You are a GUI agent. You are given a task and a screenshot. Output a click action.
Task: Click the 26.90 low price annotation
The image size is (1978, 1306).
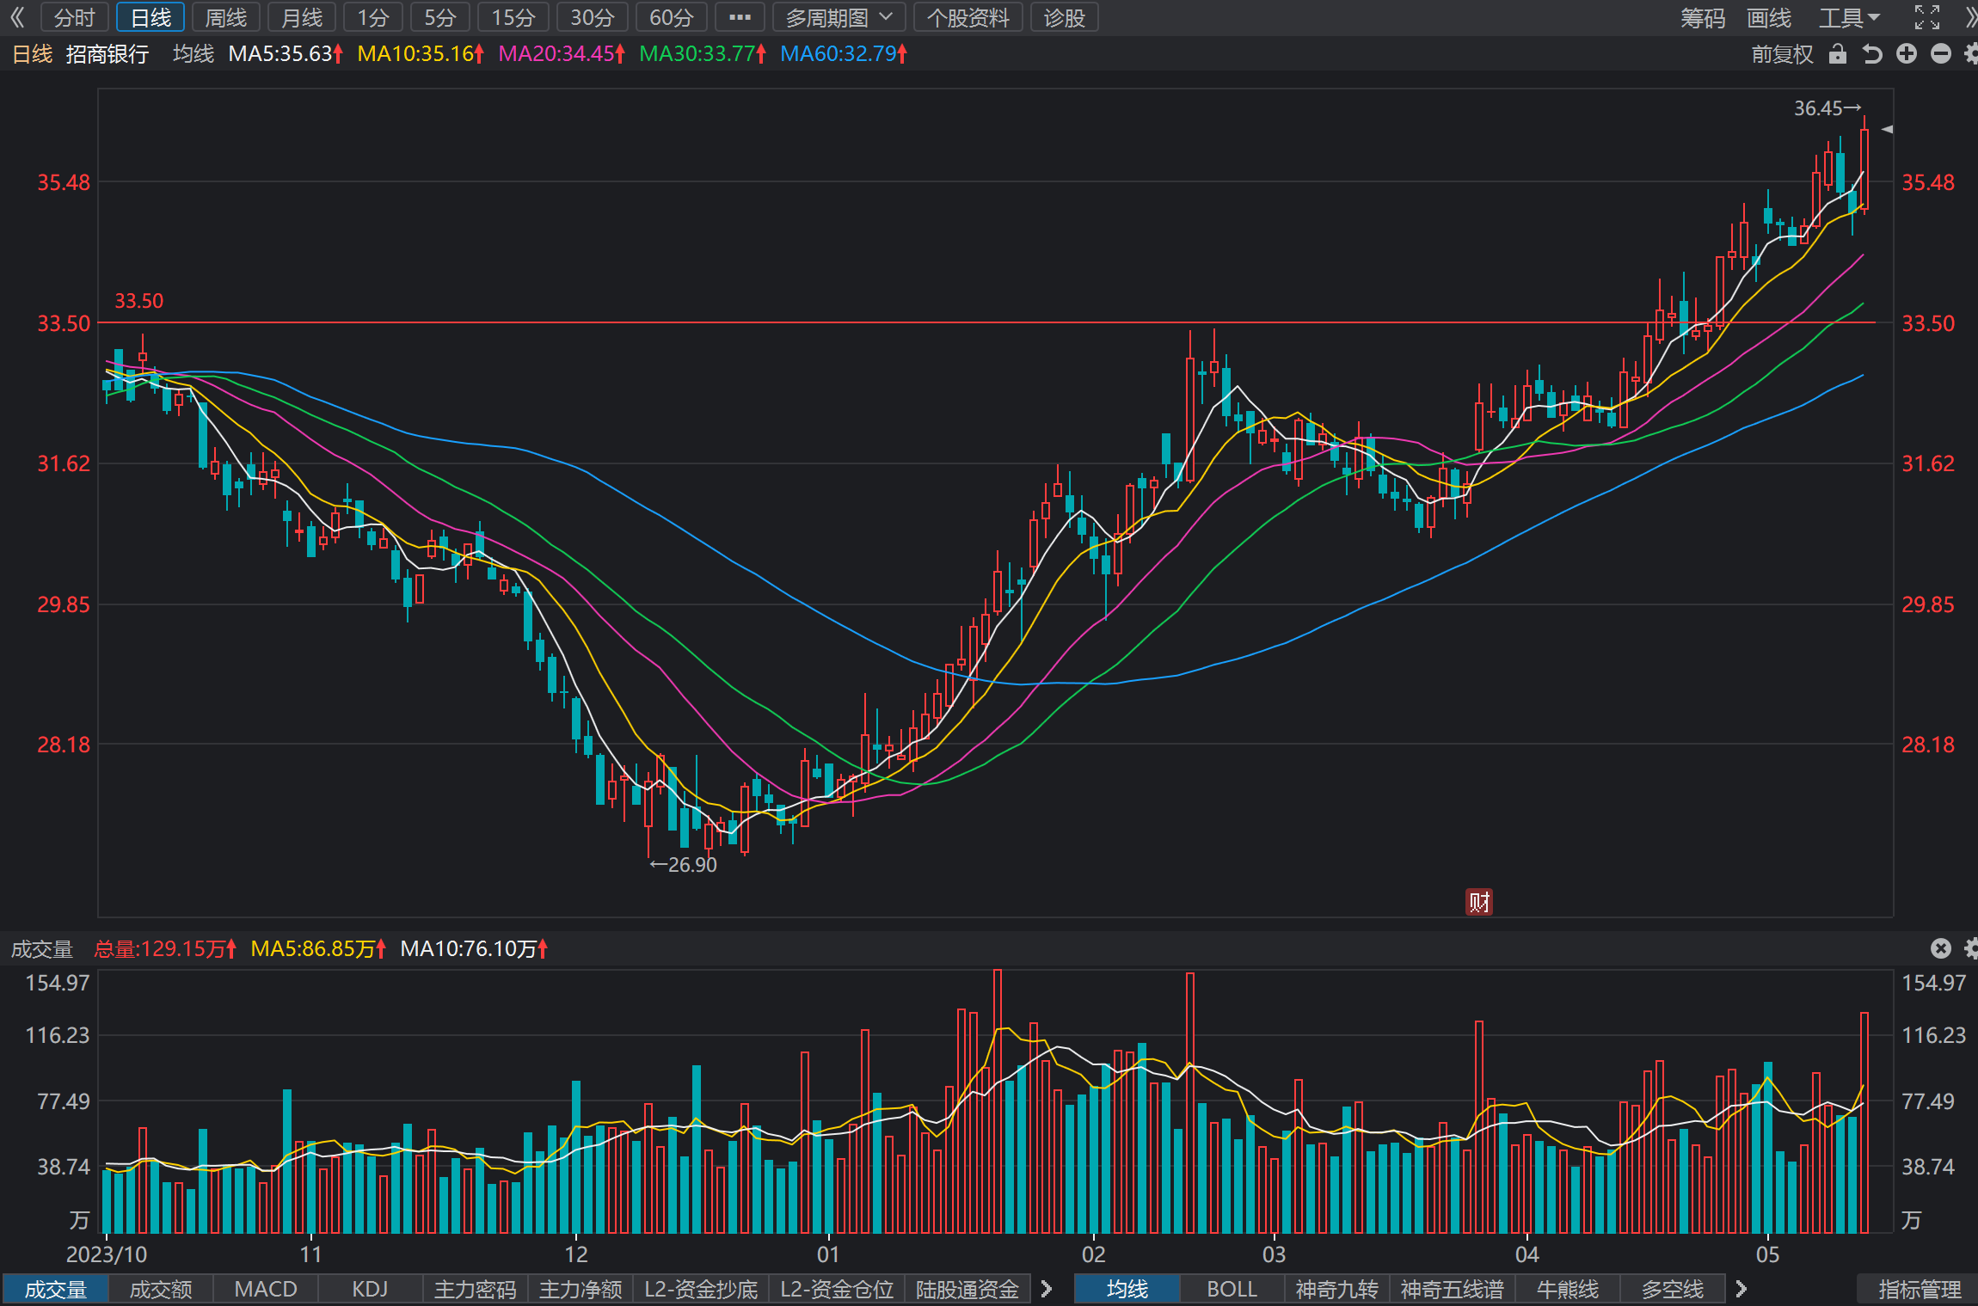(683, 865)
